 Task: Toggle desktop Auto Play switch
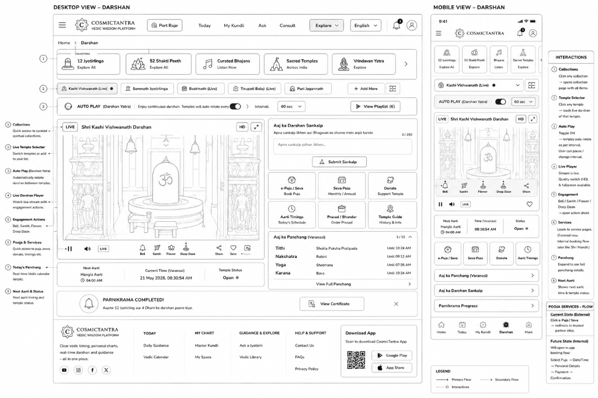pos(235,106)
